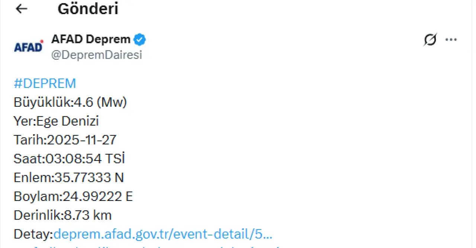Open the #DEPREM hashtag
Screen dimensions: 476x248
[45, 83]
